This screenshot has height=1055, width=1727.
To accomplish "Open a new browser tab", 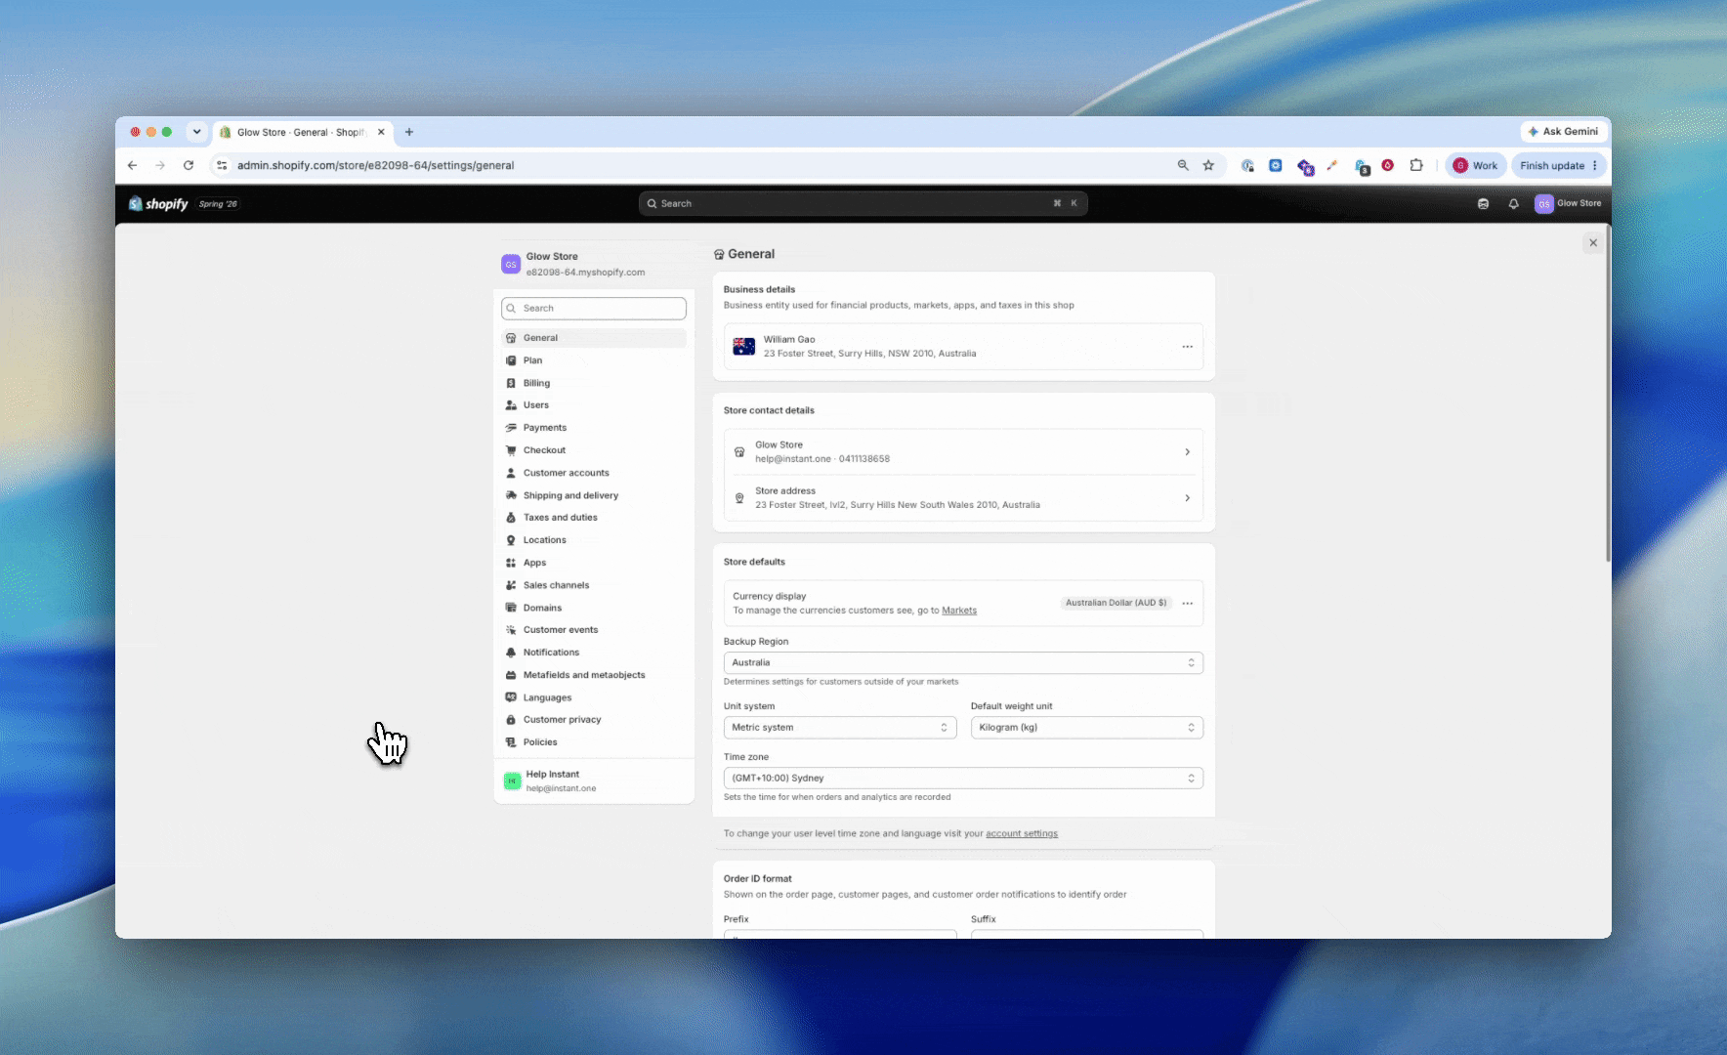I will coord(409,132).
